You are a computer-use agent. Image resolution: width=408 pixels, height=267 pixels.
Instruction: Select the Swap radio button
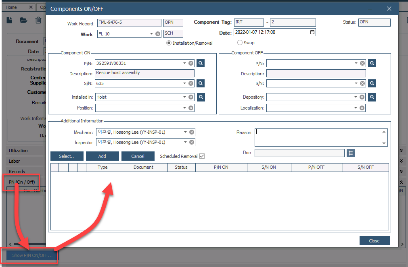point(240,43)
